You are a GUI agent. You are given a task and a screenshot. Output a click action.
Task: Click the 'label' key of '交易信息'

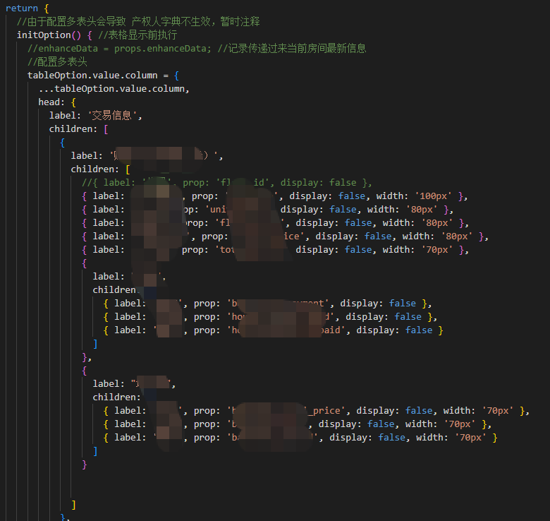coord(63,116)
